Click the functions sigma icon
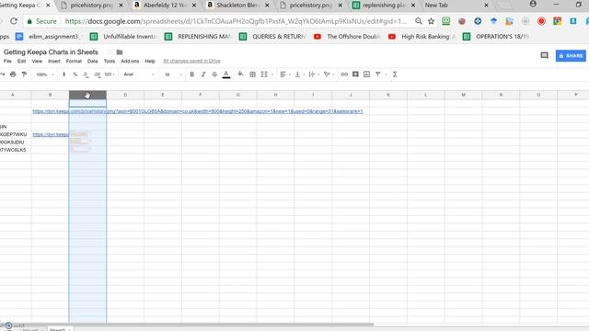589x331 pixels. (x=395, y=74)
